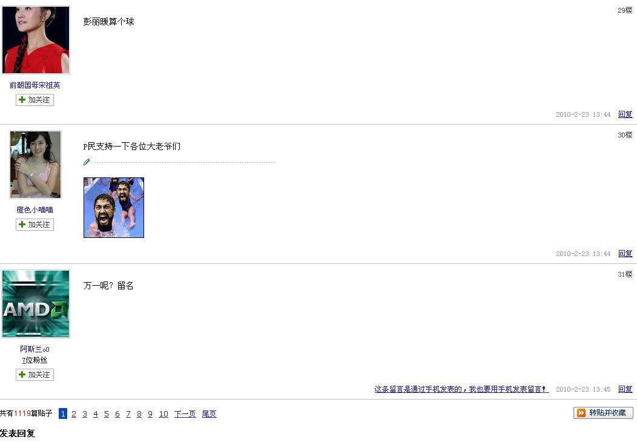Select page 5 in pagination
Screen dimensions: 637x448
coord(107,414)
